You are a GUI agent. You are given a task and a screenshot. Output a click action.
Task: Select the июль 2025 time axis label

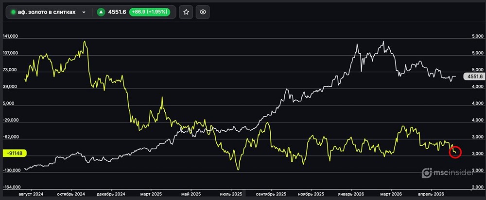pos(231,194)
